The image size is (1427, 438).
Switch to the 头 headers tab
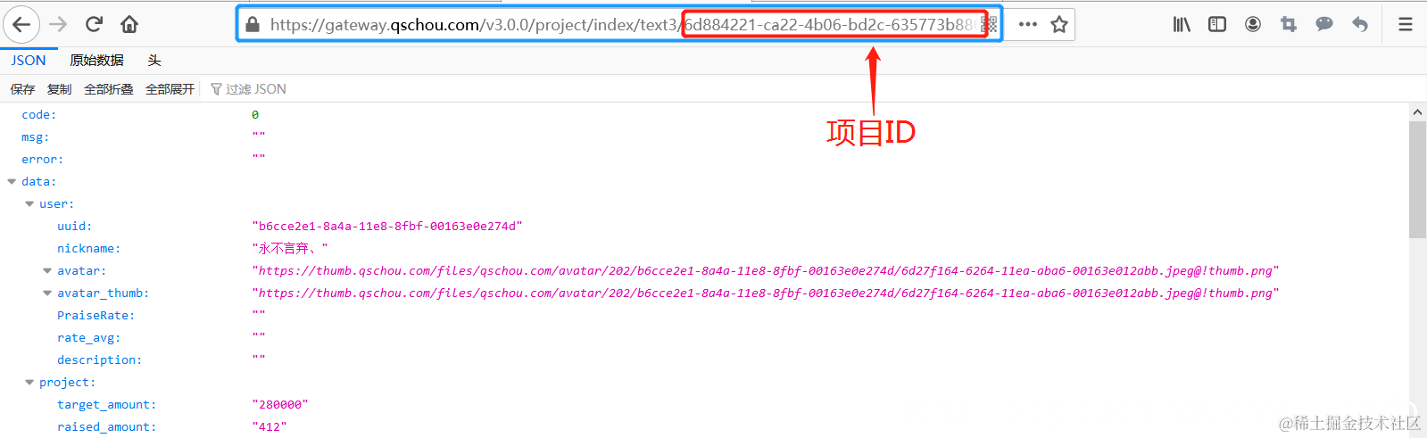pos(154,61)
